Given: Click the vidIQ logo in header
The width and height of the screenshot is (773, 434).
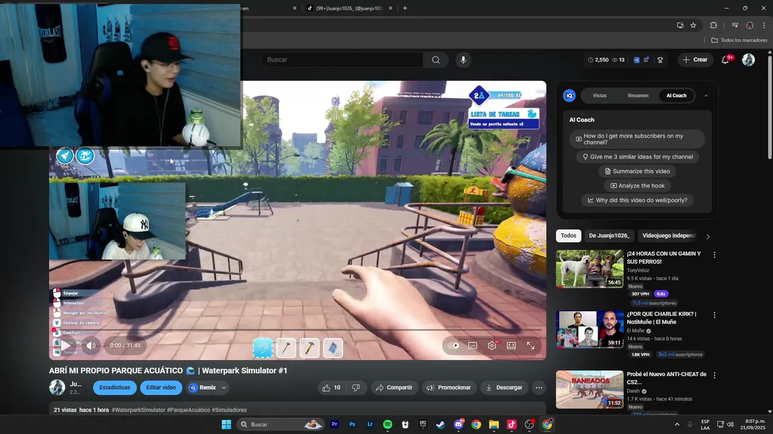Looking at the screenshot, I should click(637, 60).
